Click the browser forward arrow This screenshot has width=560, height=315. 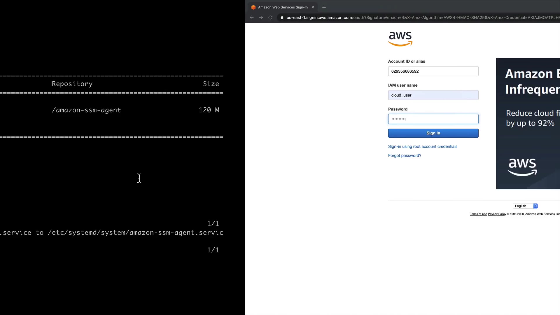261,17
